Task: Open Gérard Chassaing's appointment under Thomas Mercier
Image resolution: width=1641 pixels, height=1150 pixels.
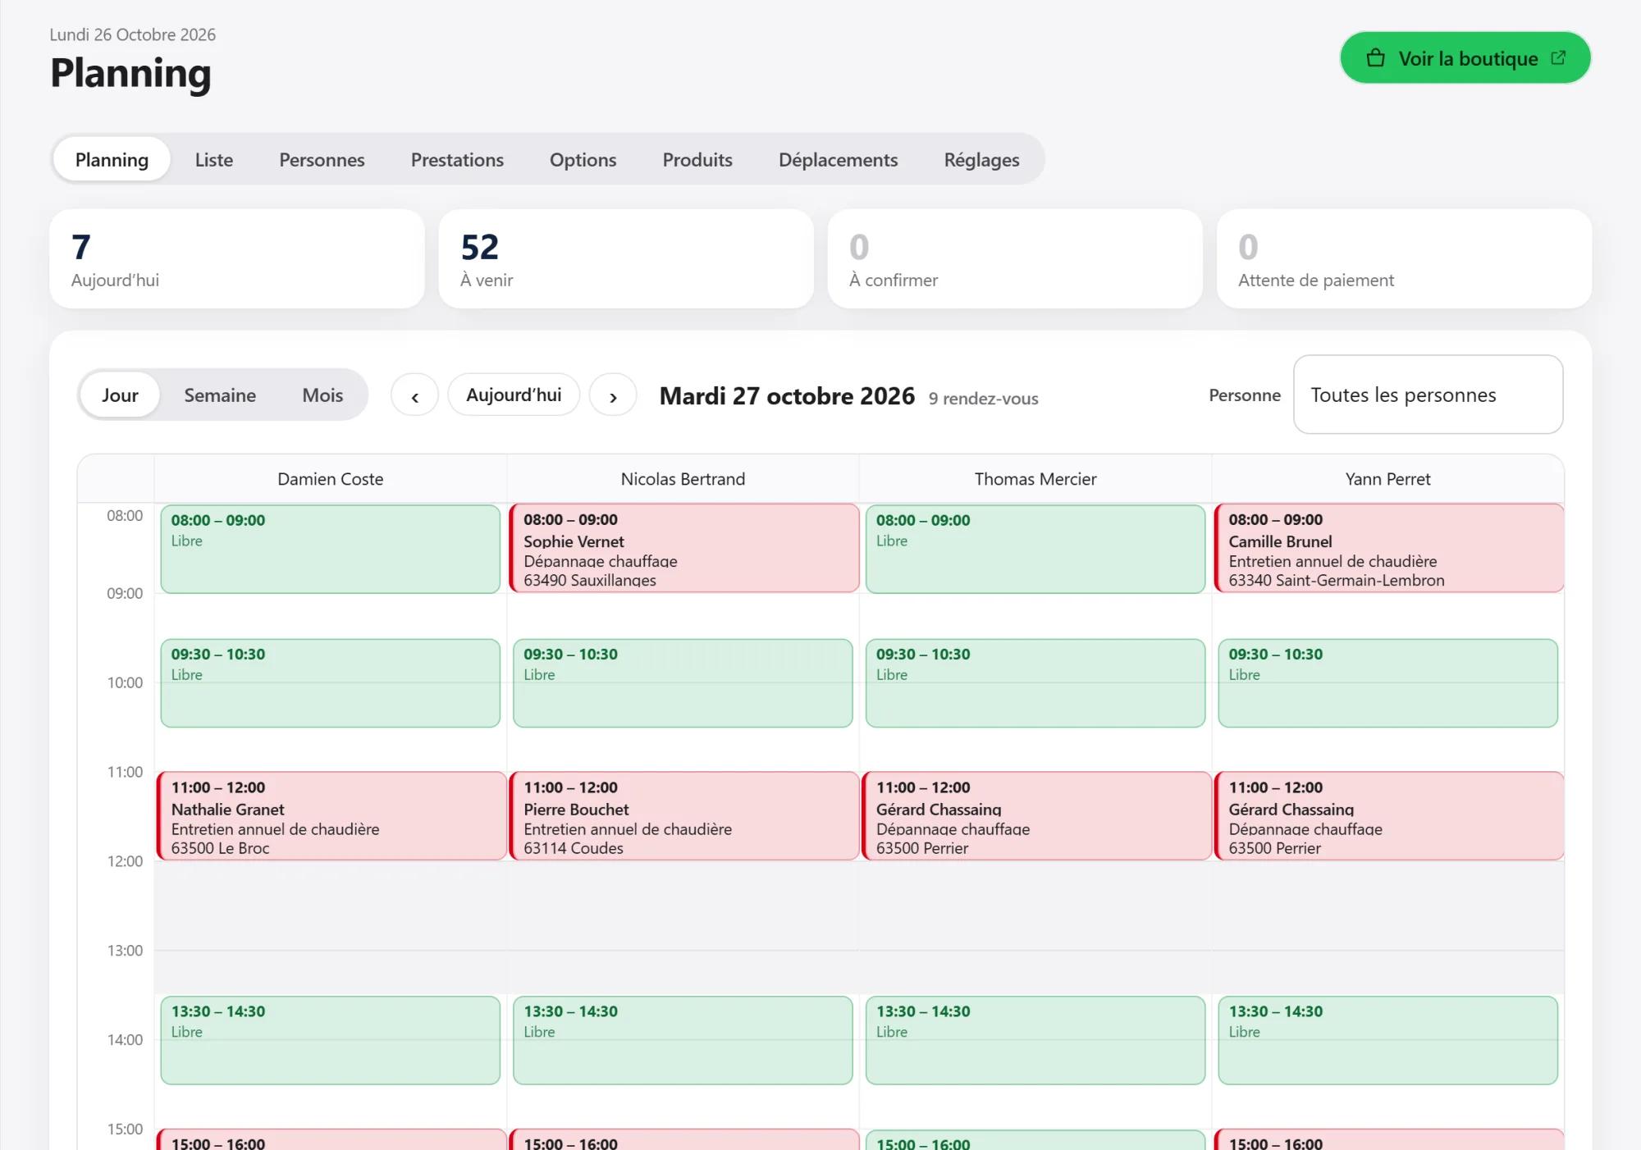Action: pyautogui.click(x=1036, y=815)
